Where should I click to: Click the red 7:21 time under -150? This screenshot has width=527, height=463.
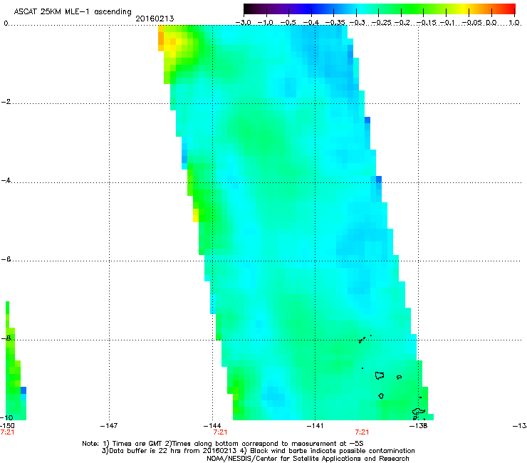coord(7,432)
